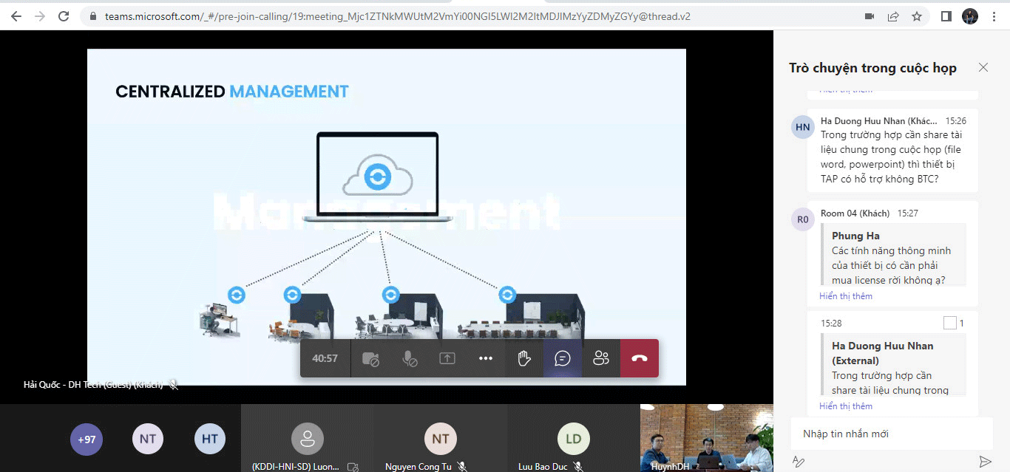
Task: Open the More actions (...) menu
Action: click(485, 358)
